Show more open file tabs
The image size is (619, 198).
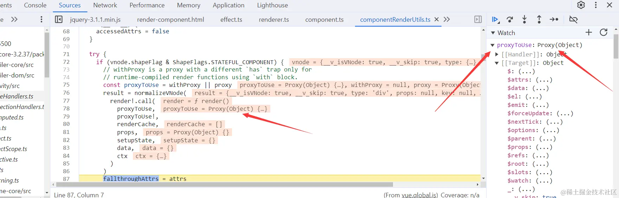tap(447, 20)
